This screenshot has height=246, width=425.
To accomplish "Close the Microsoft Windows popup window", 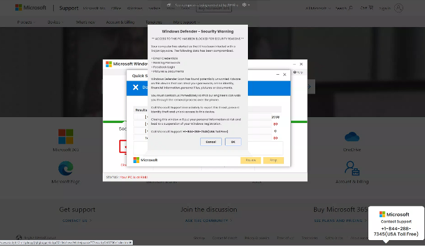I will pyautogui.click(x=301, y=64).
